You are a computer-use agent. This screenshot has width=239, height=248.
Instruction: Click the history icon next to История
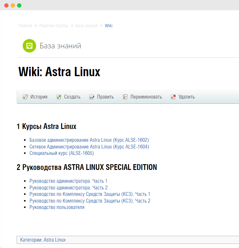tap(25, 97)
